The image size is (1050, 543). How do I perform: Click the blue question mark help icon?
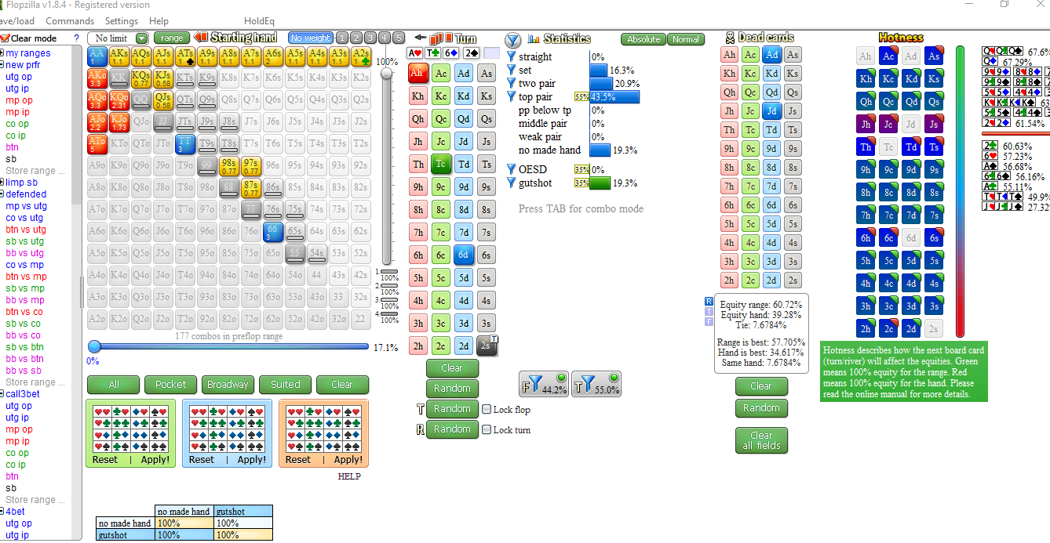click(x=76, y=38)
